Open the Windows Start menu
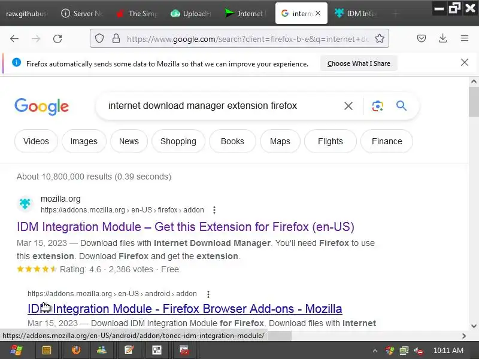Image resolution: width=479 pixels, height=359 pixels. [x=16, y=350]
